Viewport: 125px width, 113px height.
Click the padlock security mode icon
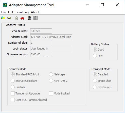(x=16, y=18)
